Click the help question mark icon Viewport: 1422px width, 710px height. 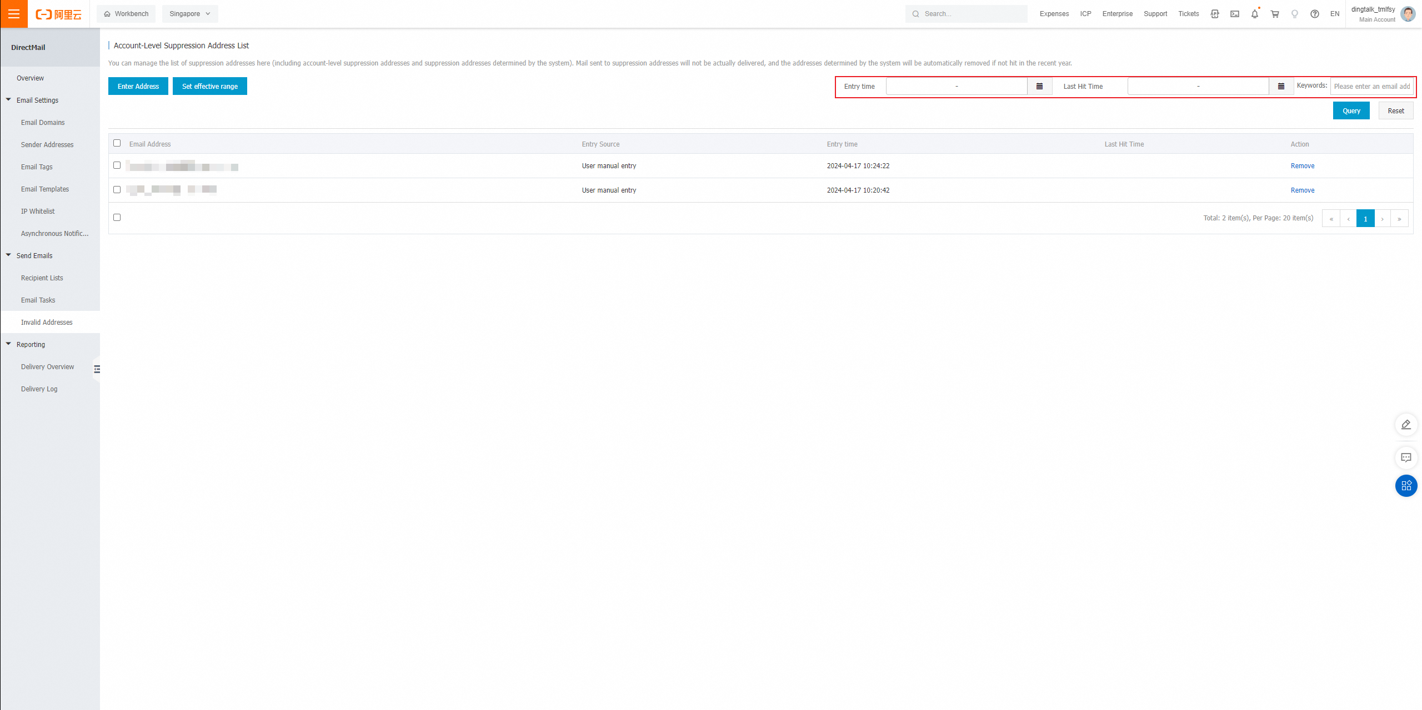coord(1315,14)
